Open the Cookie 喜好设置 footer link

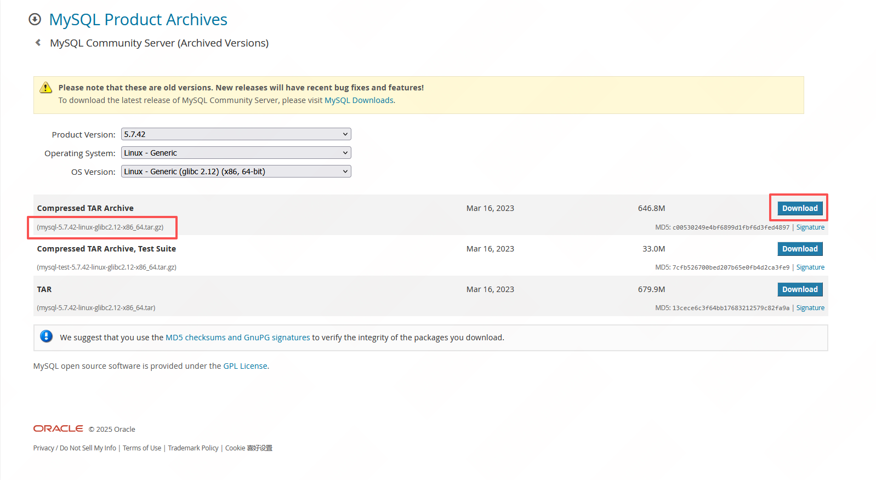pyautogui.click(x=249, y=448)
